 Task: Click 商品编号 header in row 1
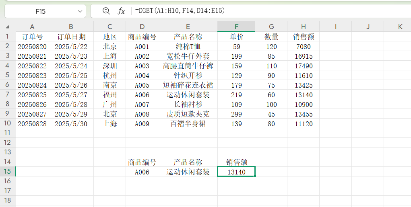(142, 37)
